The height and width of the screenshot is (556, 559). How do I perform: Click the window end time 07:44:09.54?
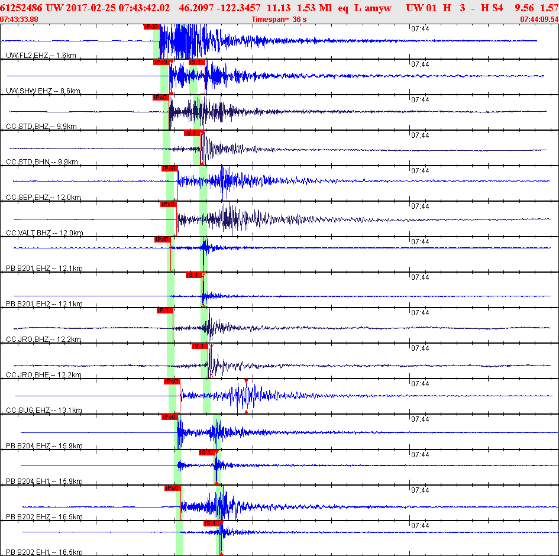(539, 20)
